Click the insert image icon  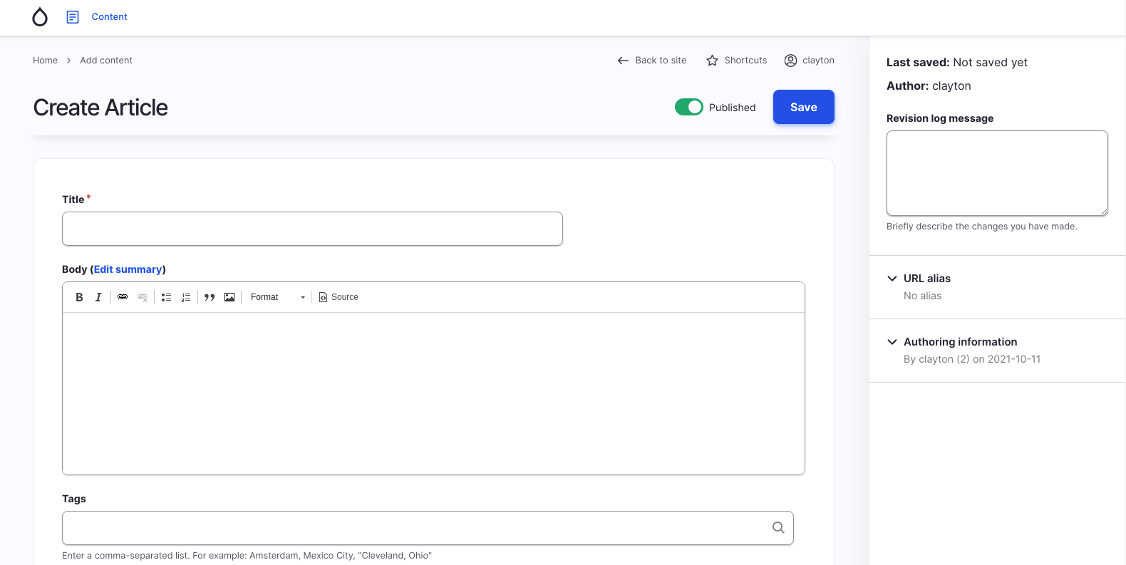[229, 297]
